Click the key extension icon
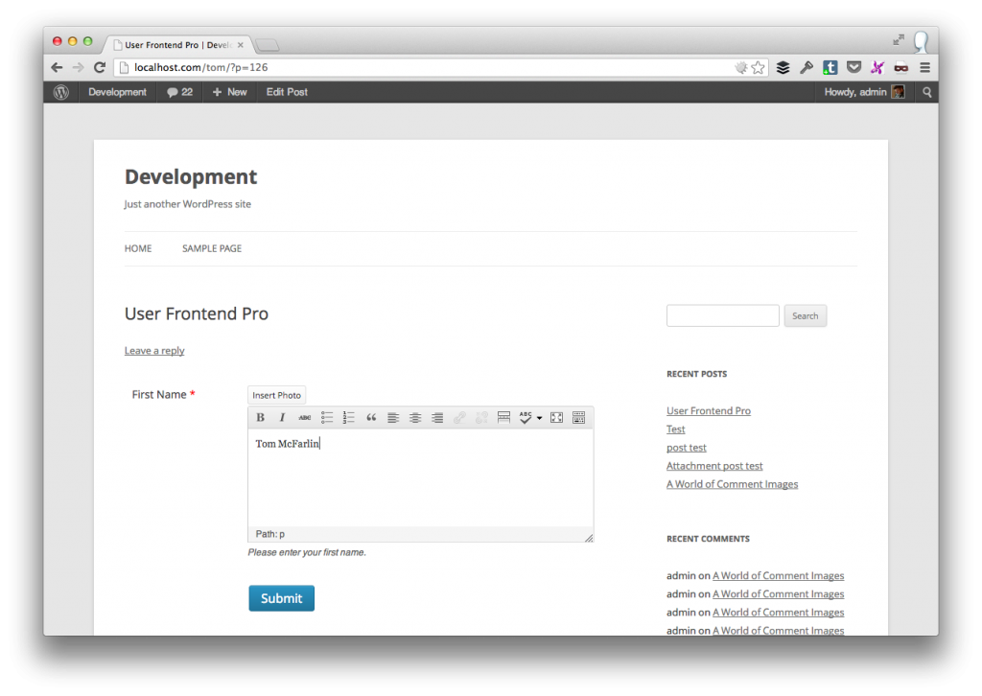Screen dimensions: 982x696 click(x=807, y=68)
